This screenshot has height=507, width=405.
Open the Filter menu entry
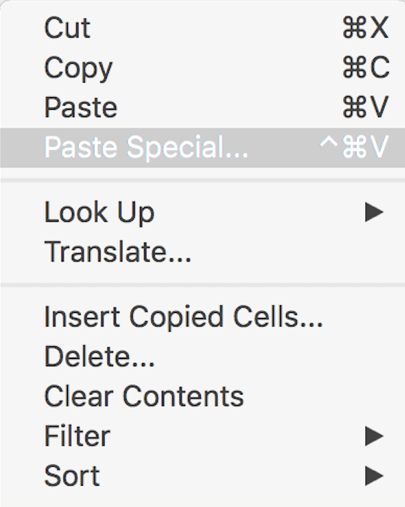tap(202, 436)
